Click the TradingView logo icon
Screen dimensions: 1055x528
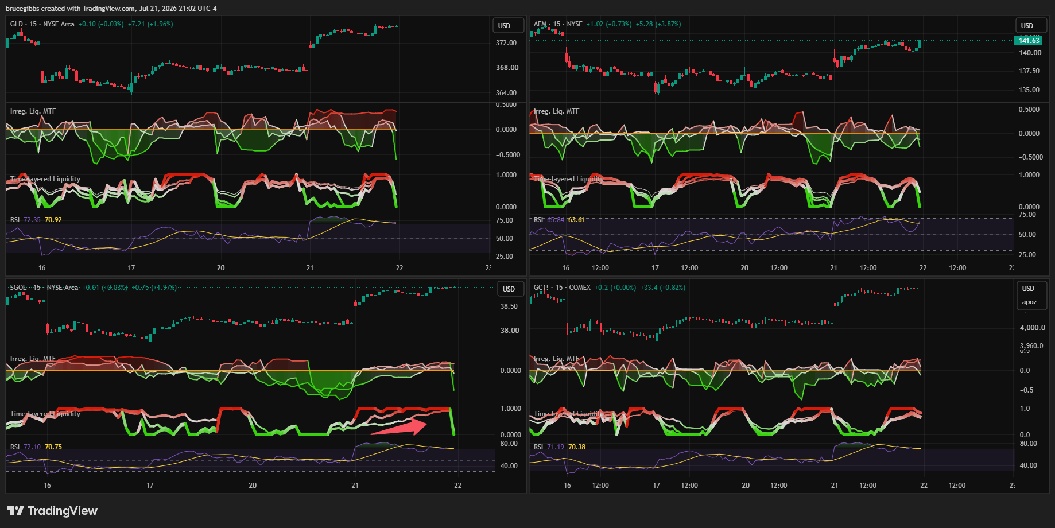15,510
